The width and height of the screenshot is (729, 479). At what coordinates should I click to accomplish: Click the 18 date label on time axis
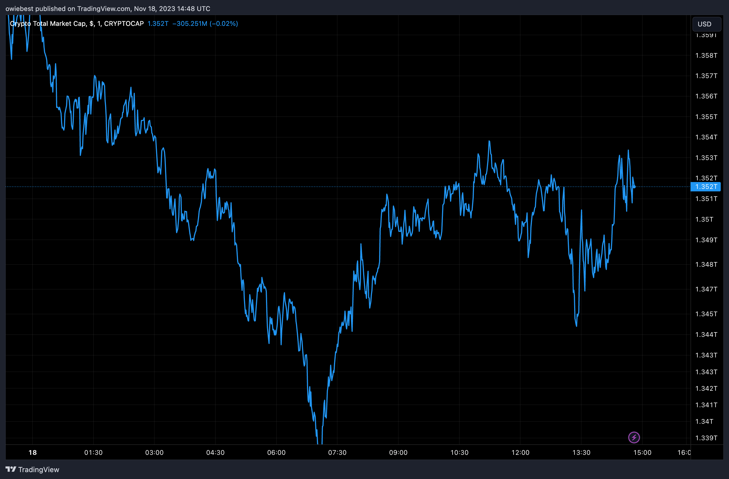[32, 452]
